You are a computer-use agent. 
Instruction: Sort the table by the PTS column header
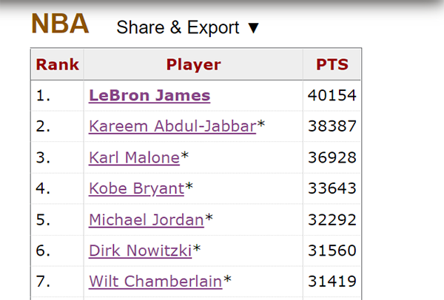pyautogui.click(x=332, y=64)
